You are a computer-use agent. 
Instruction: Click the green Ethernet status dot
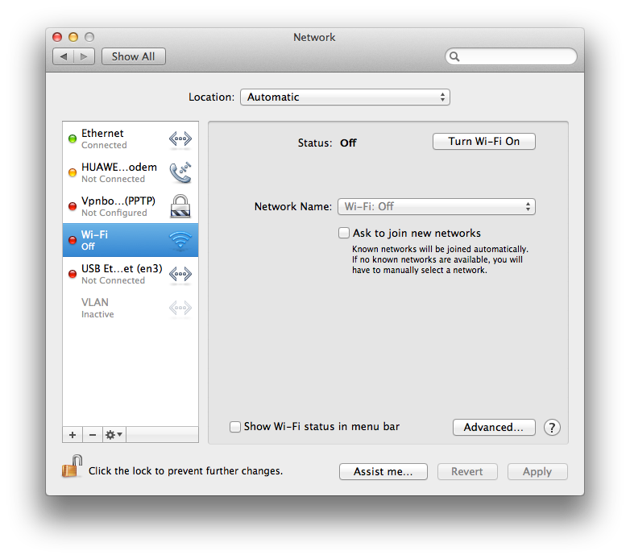(73, 139)
